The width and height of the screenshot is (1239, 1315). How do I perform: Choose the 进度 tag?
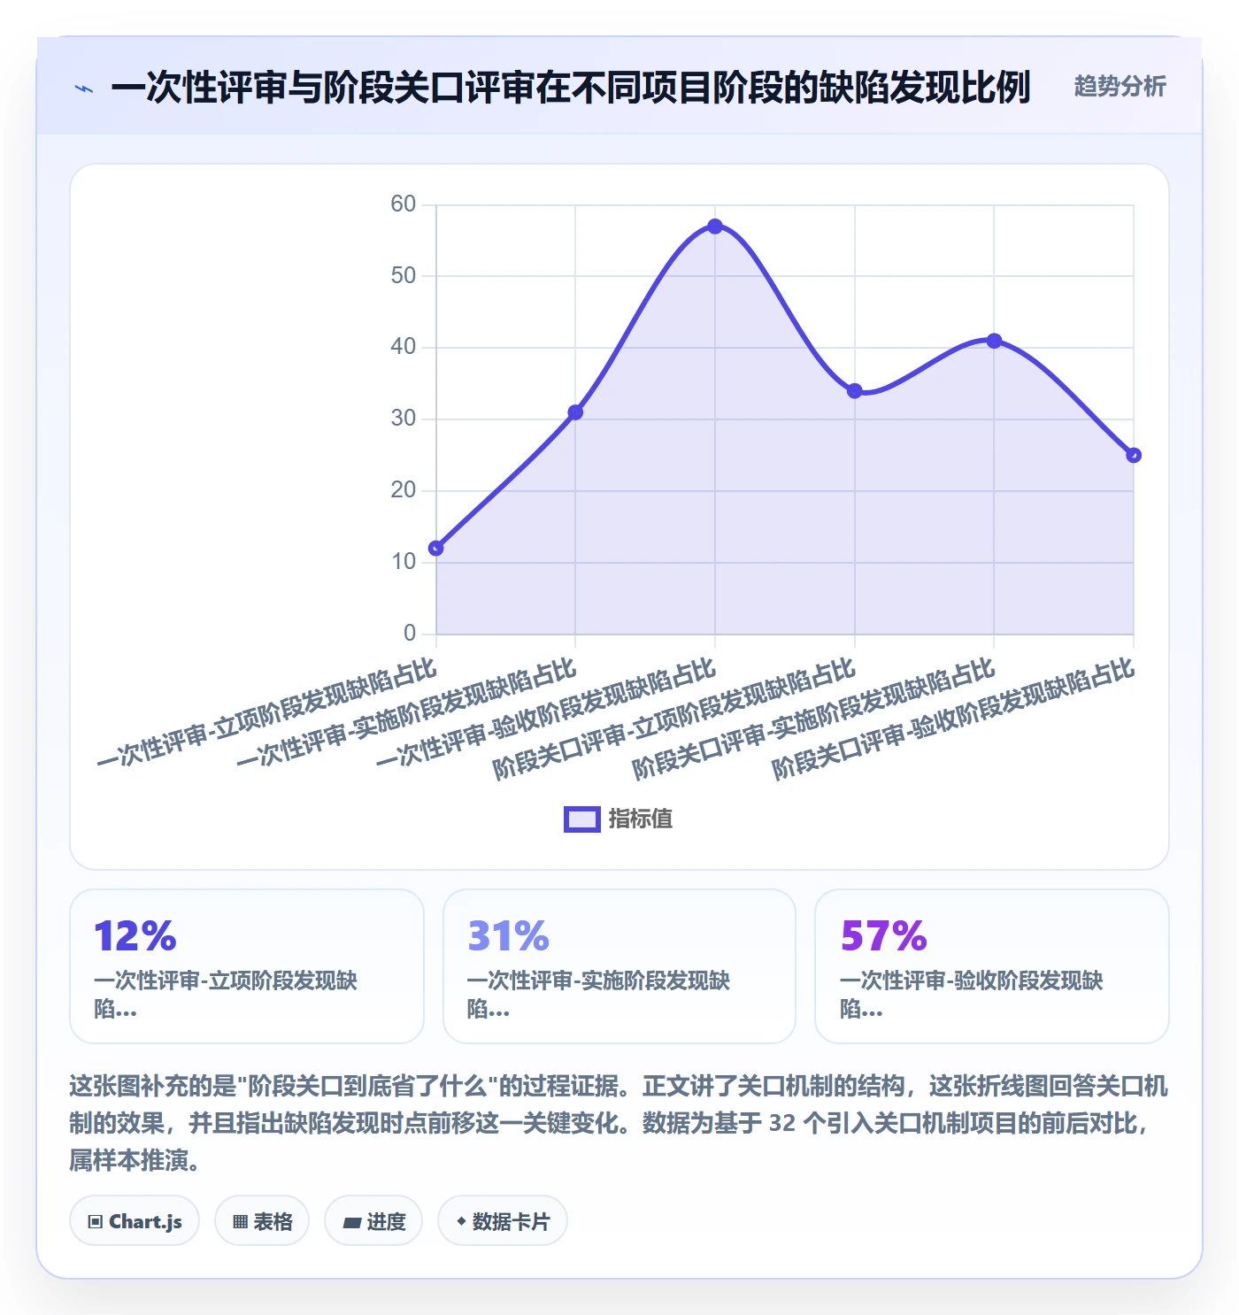tap(373, 1221)
